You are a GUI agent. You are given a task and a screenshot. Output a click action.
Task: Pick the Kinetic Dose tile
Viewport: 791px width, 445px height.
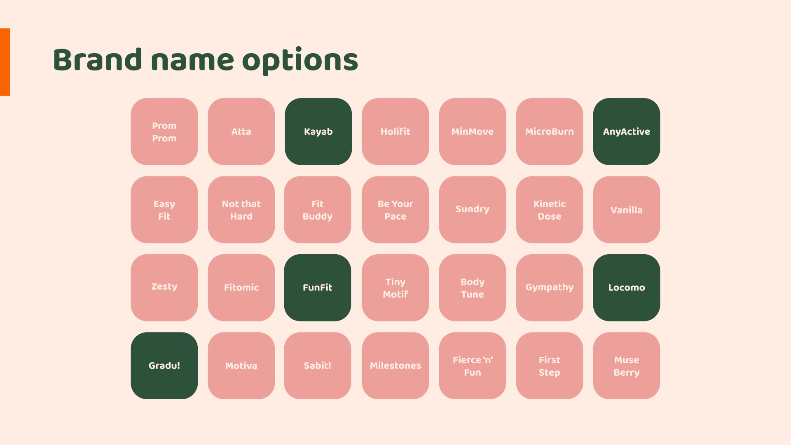pyautogui.click(x=549, y=210)
